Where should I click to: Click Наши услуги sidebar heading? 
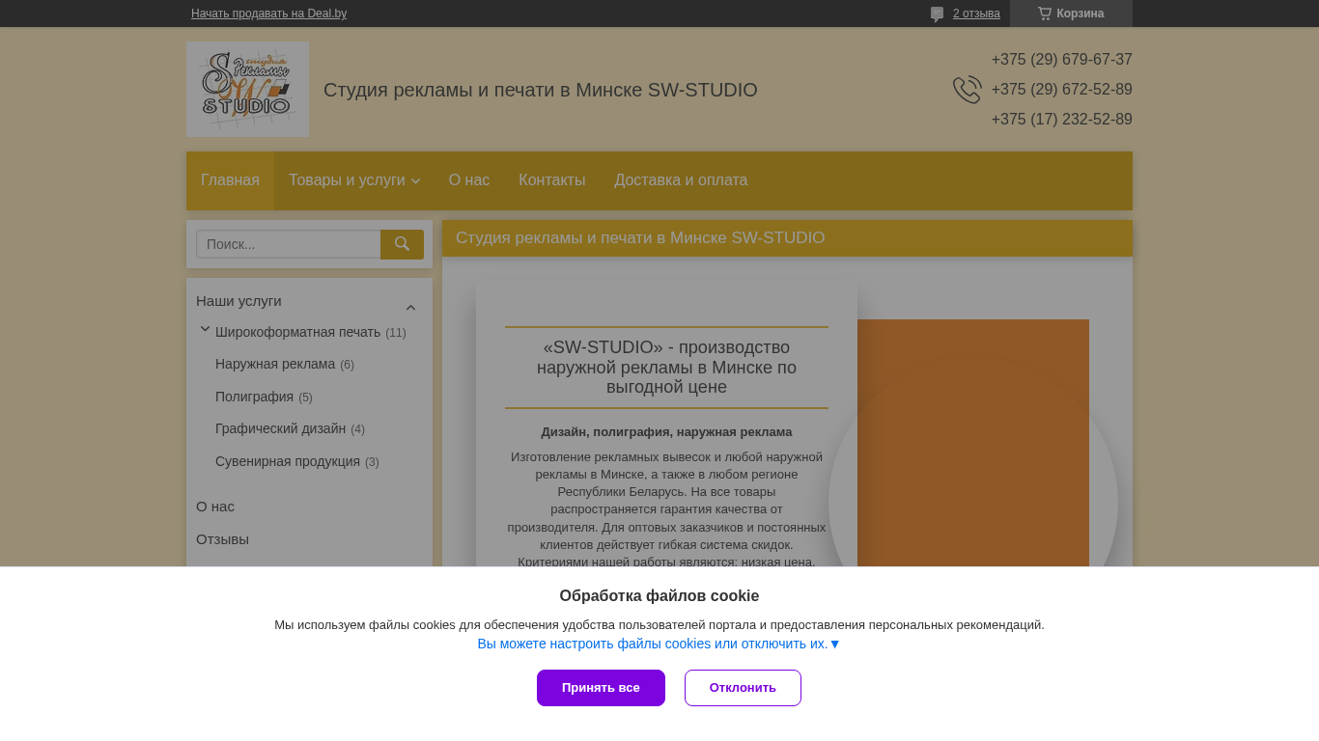[239, 301]
